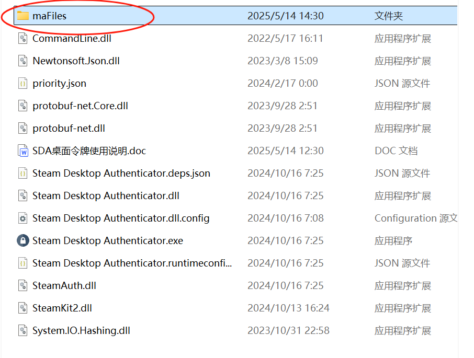Click the doc file date 2025/5/14 12:30

tap(286, 151)
